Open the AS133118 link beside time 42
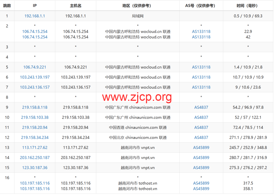Image resolution: width=275 pixels, height=195 pixels. pos(201,37)
